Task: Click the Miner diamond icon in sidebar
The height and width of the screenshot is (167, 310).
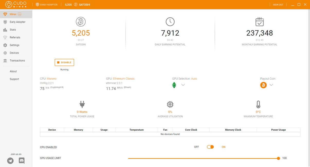Action: [5, 14]
